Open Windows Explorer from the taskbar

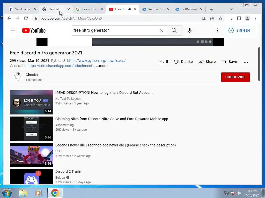pos(23,193)
